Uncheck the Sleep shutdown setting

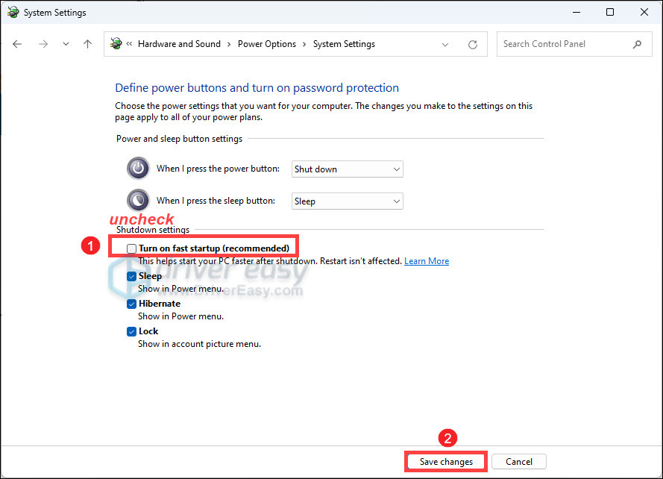click(131, 275)
